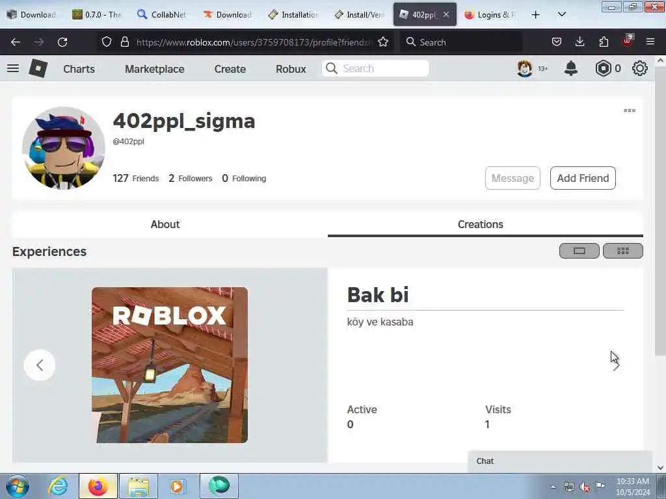Open the three-dot profile options menu
666x499 pixels.
(630, 110)
